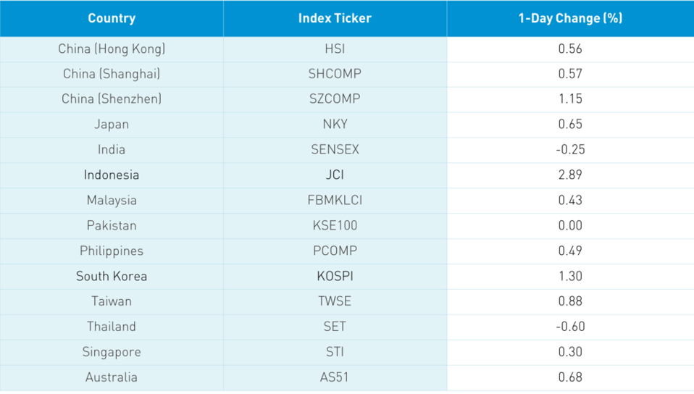This screenshot has height=394, width=694.
Task: Click the China (Shanghai) country cell
Action: tap(112, 74)
